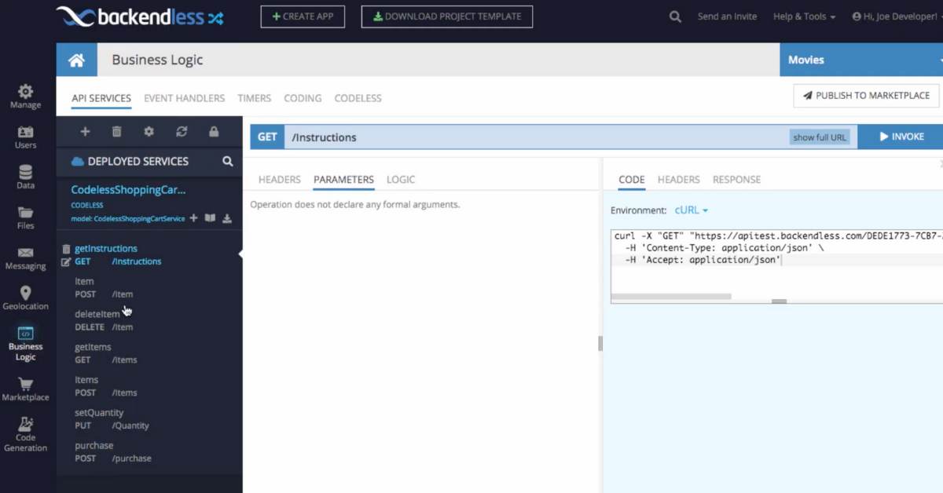
Task: Open the request HEADERS tab
Action: 280,180
